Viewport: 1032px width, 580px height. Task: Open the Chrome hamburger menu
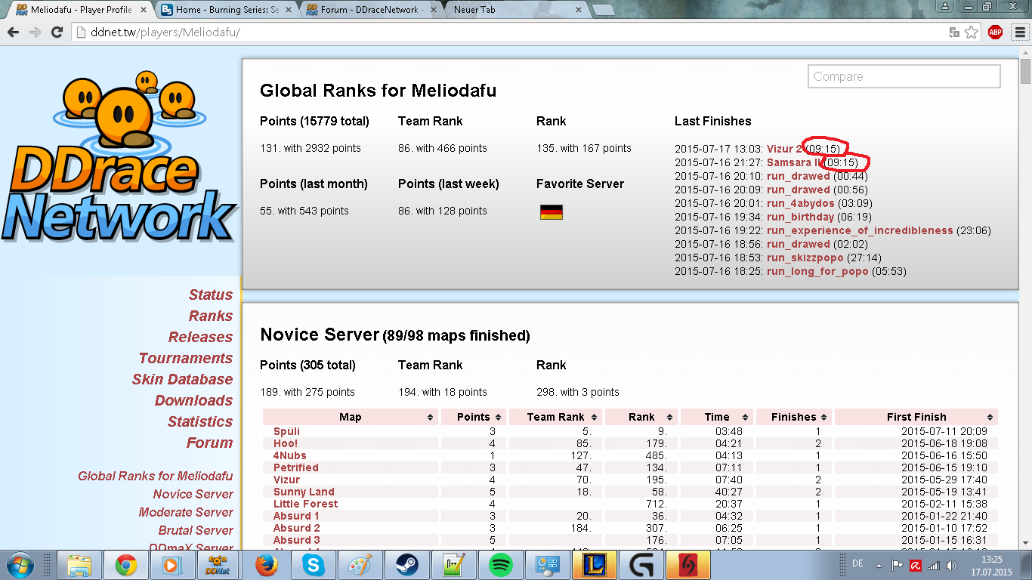point(1018,32)
